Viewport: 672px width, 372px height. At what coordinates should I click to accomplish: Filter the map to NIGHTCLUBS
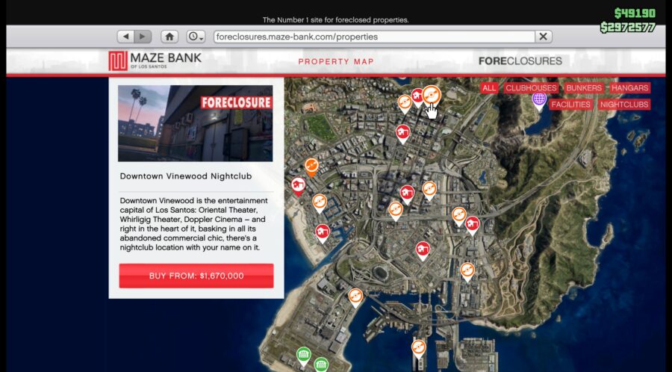point(624,105)
